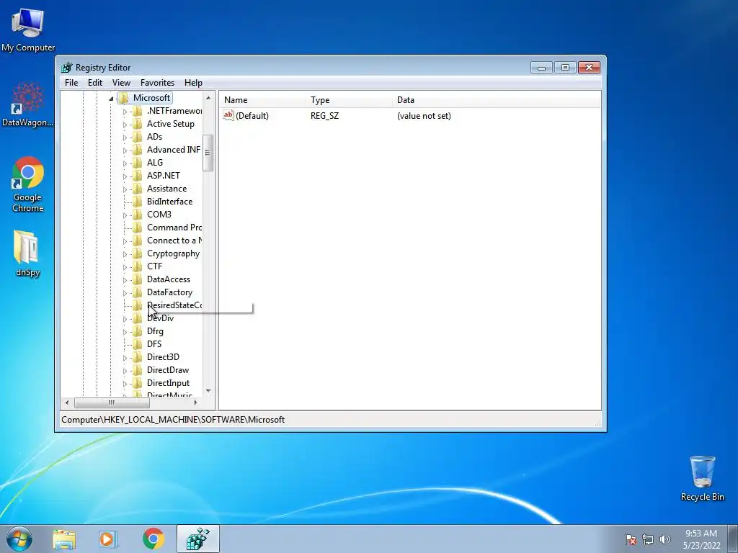This screenshot has height=553, width=738.
Task: Click the tree scroll right arrow
Action: [x=196, y=403]
